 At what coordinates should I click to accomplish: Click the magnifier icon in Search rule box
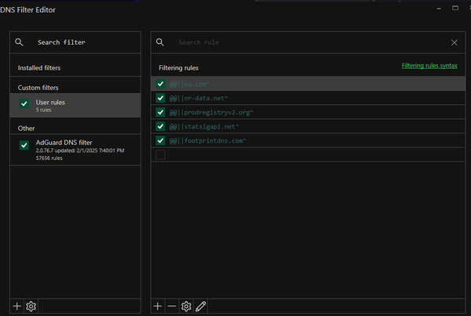tap(160, 42)
